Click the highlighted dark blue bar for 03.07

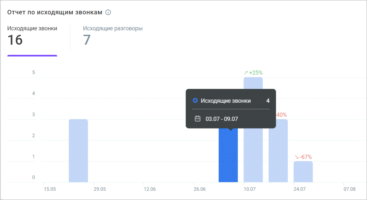(x=228, y=155)
